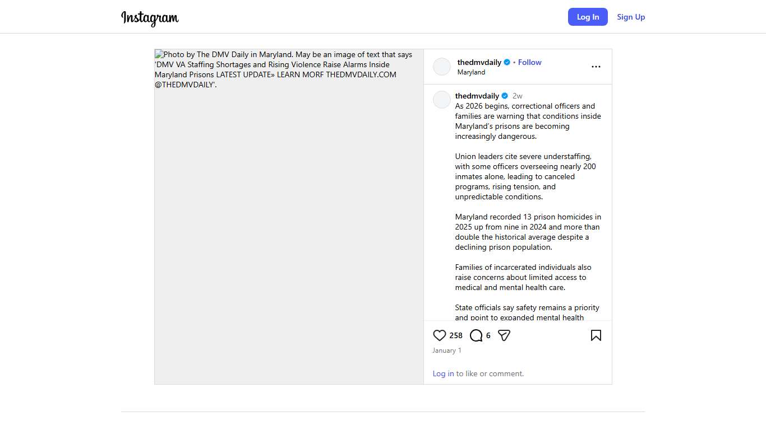Click the January 1 post date
The height and width of the screenshot is (430, 766).
coord(446,350)
